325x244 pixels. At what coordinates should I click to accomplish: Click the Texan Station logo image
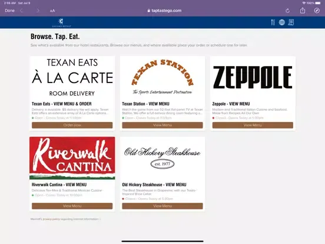coord(162,77)
